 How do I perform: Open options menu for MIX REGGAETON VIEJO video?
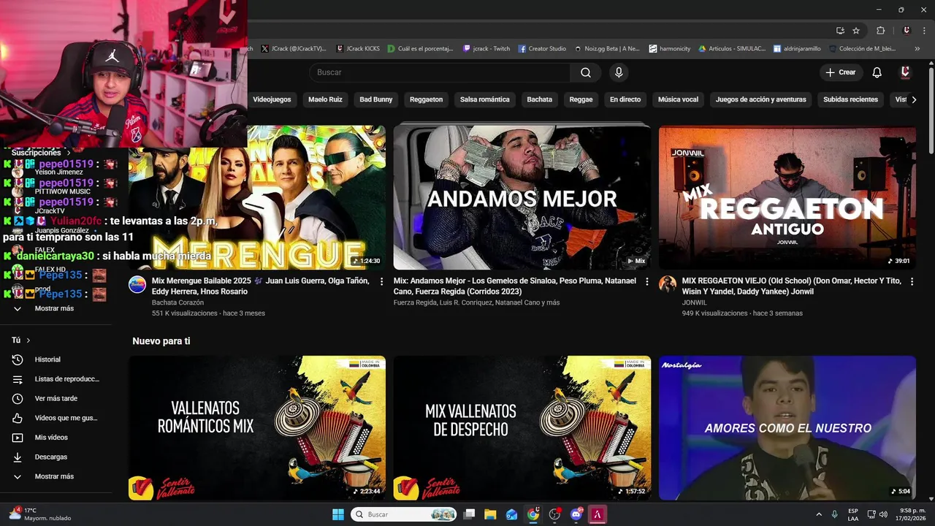coord(912,281)
